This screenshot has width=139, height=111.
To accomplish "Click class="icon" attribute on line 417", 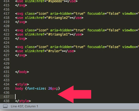I will [37, 14].
